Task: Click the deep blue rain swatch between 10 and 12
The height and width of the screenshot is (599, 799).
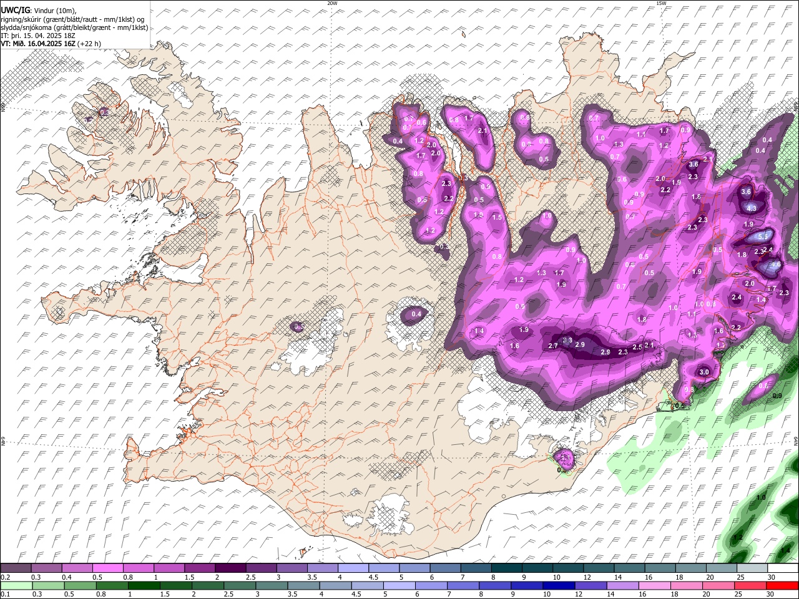Action: [559, 585]
